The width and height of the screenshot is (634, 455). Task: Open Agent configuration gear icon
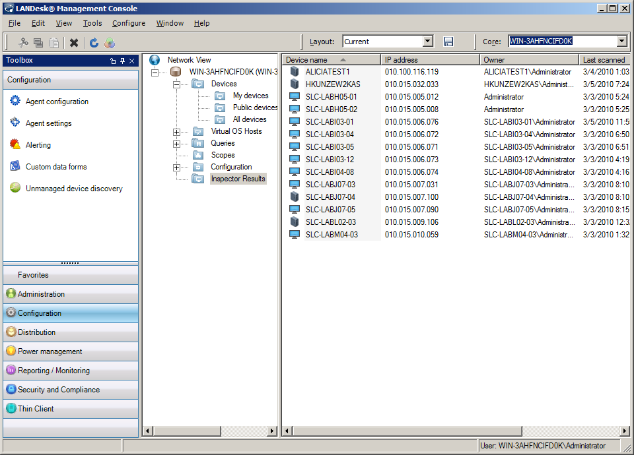[15, 100]
